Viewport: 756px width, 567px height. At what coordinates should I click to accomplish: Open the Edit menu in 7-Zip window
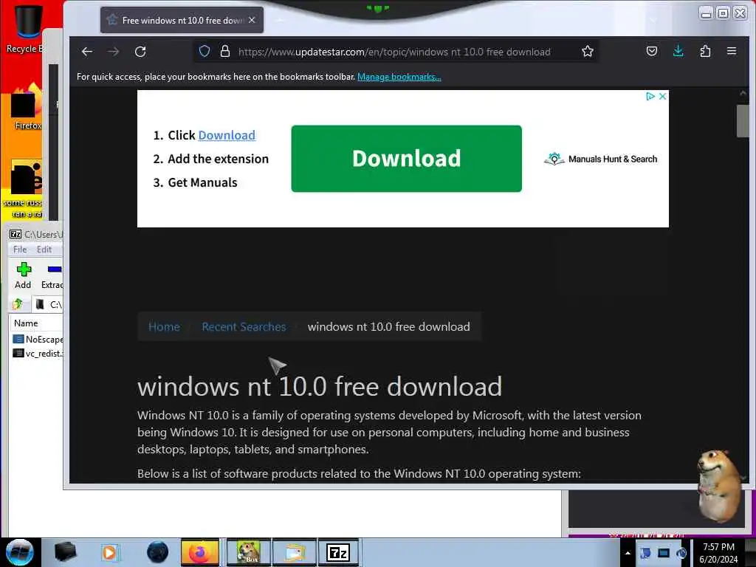click(44, 250)
